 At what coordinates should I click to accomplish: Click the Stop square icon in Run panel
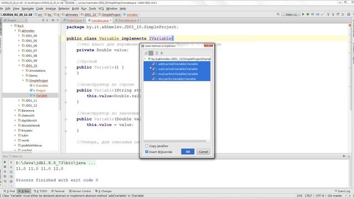tap(5, 167)
